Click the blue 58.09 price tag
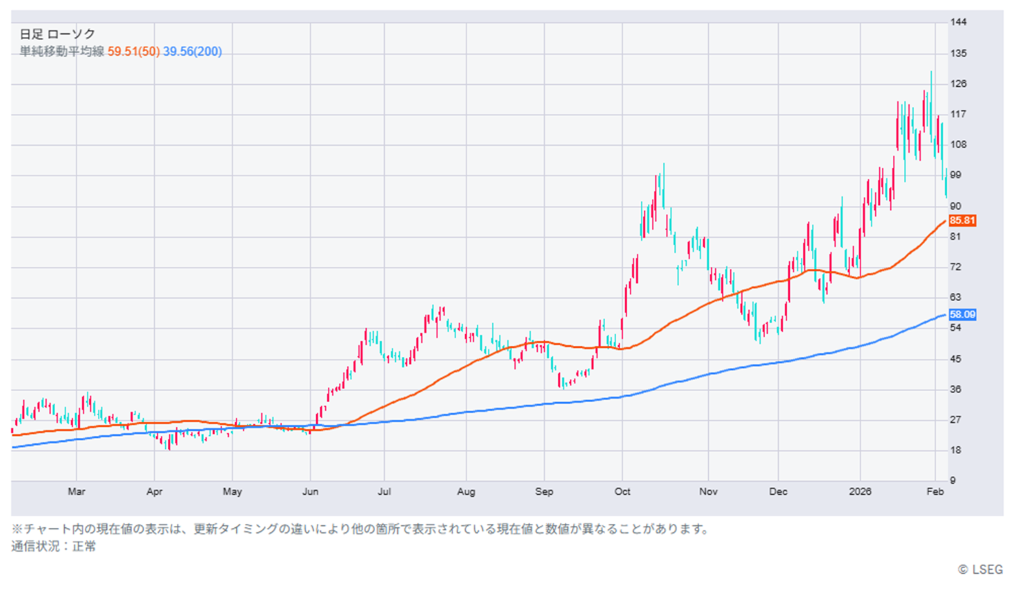 tap(962, 315)
